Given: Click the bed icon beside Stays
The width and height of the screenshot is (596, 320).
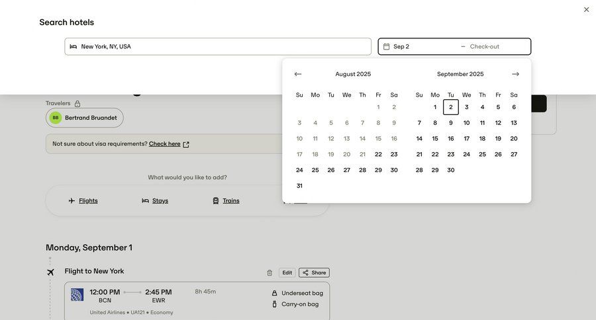Looking at the screenshot, I should (145, 200).
